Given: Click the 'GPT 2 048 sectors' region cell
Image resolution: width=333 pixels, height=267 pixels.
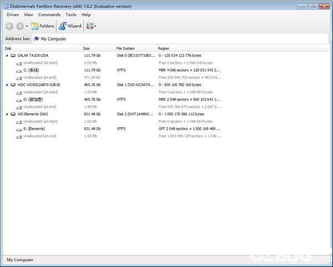Looking at the screenshot, I should coord(189,129).
